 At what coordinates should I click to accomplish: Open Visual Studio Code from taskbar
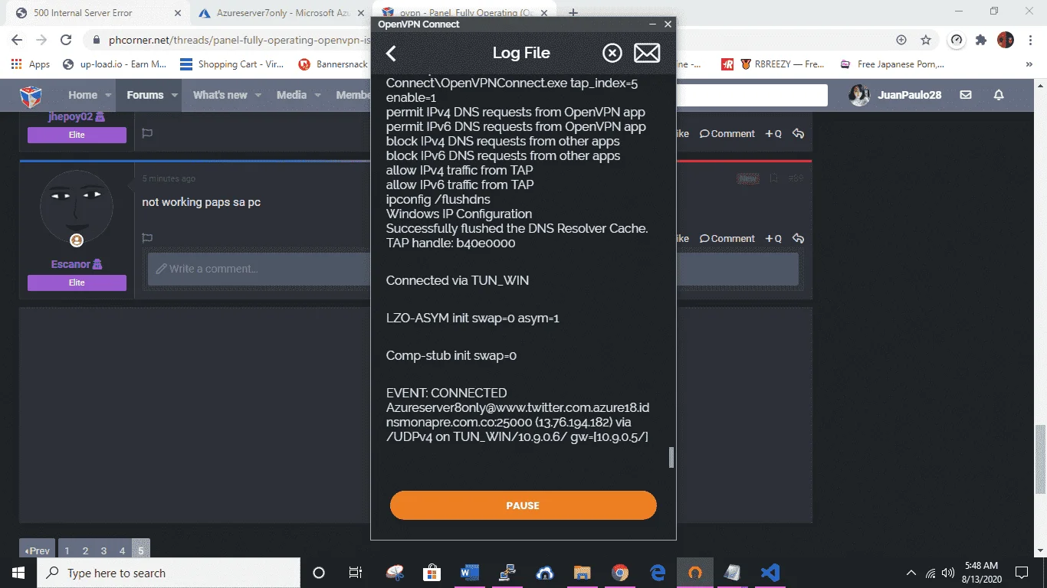point(770,573)
